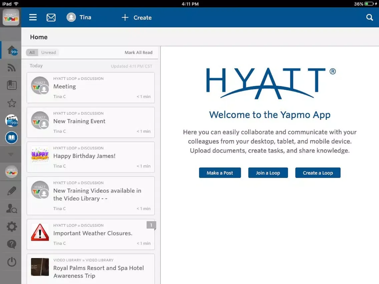
Task: Click the Make a Post button
Action: pos(220,173)
